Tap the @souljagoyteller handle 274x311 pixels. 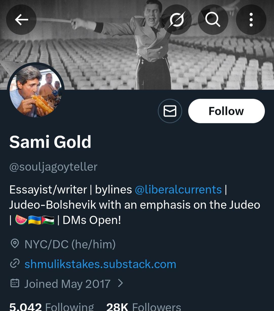53,167
